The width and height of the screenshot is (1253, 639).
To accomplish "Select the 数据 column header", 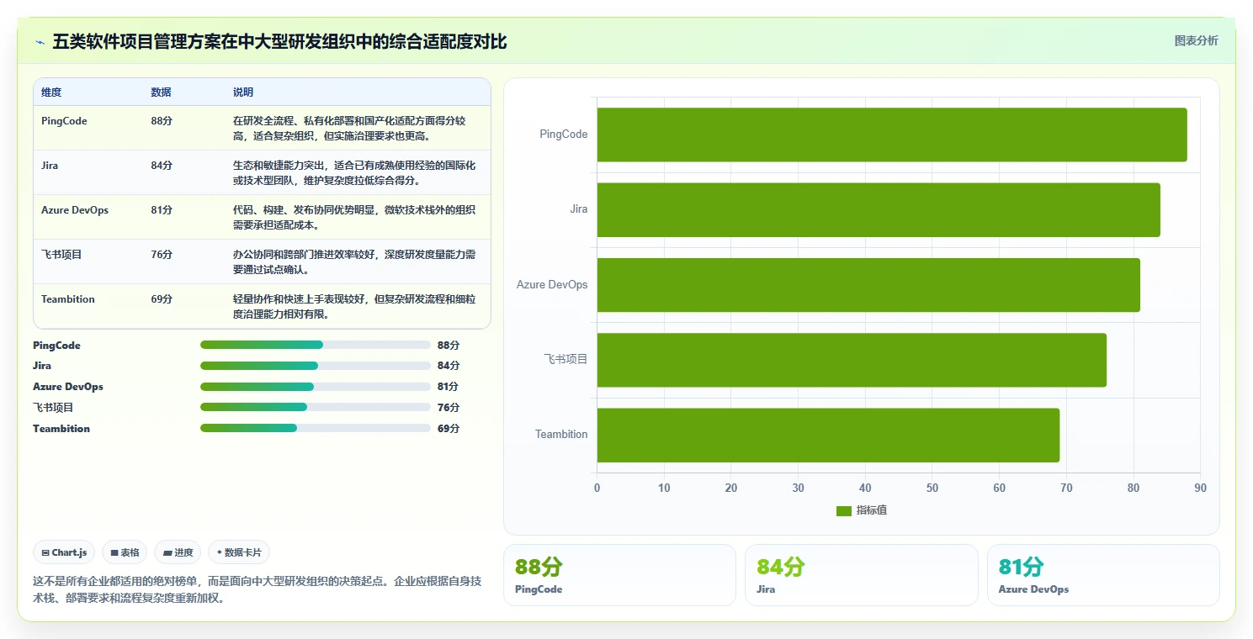I will click(161, 92).
